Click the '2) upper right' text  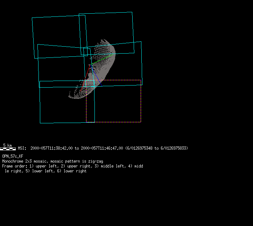tap(77, 166)
